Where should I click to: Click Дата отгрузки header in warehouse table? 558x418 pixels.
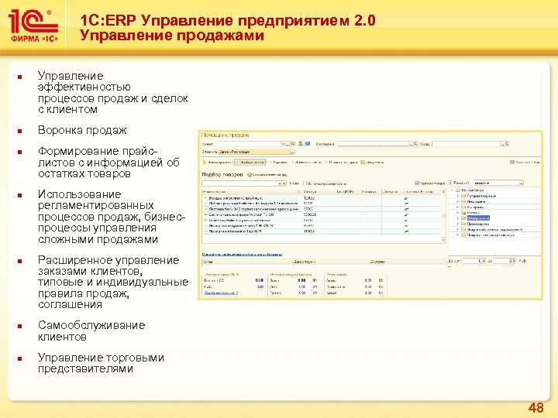tap(305, 262)
